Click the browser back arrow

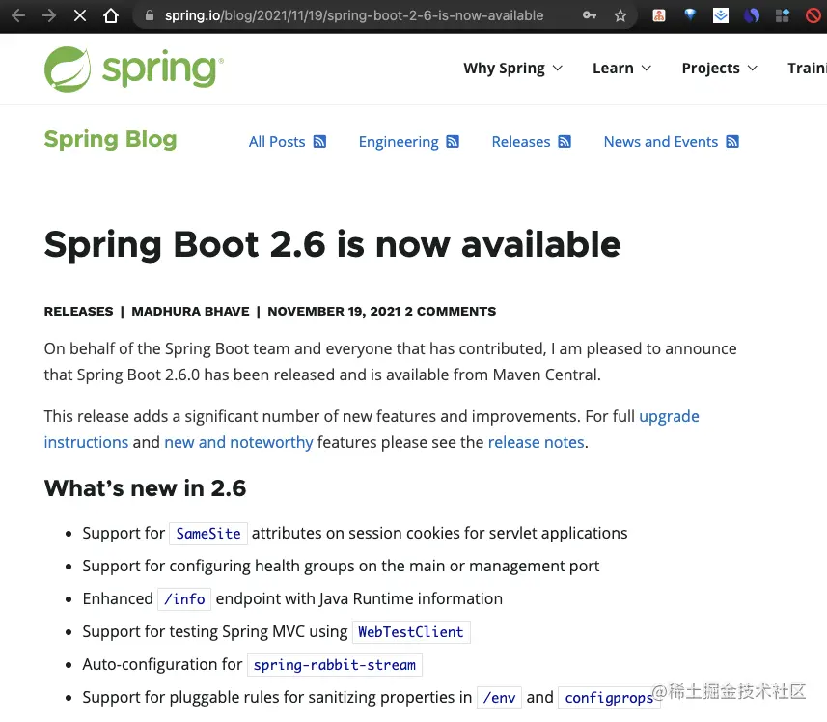(18, 15)
